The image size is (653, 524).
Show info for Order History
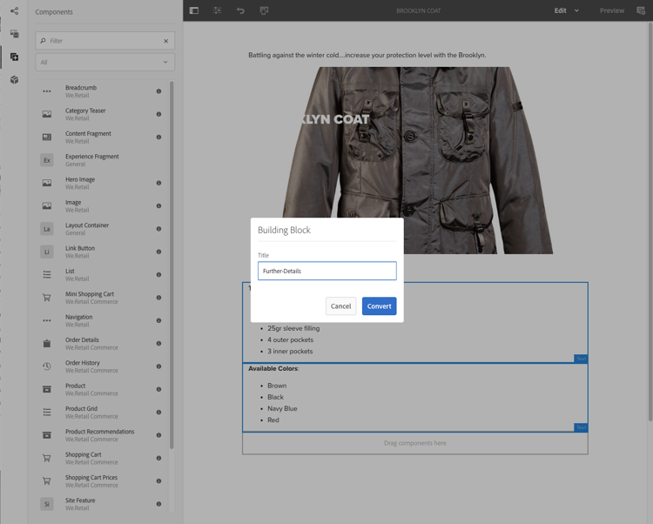pyautogui.click(x=158, y=366)
